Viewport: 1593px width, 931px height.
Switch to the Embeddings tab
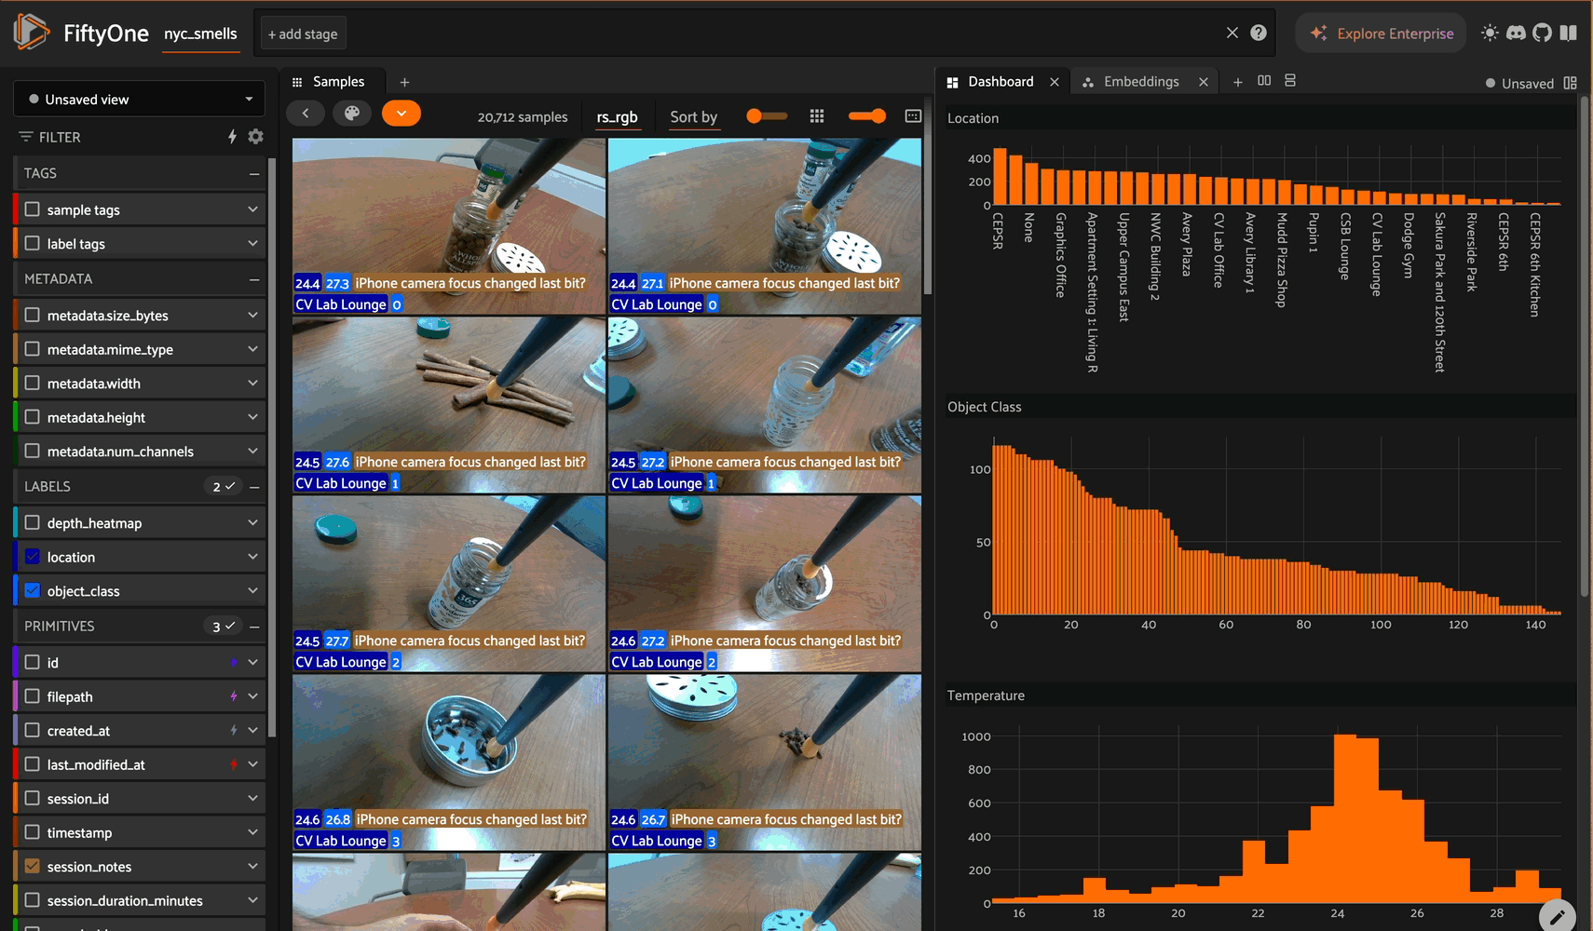click(1140, 82)
